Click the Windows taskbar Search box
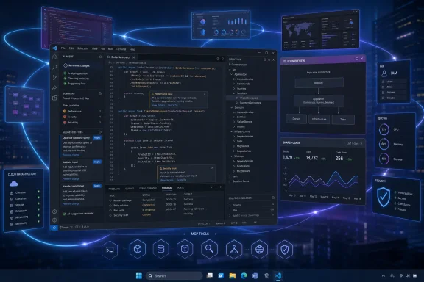 [174, 276]
